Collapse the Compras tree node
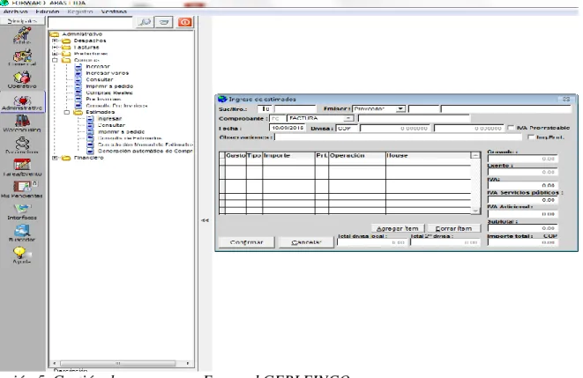The width and height of the screenshot is (583, 378). tap(55, 60)
